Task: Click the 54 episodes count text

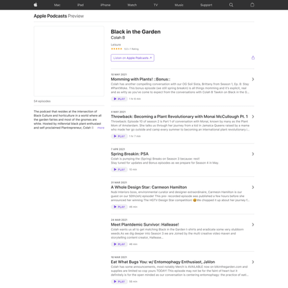Action: point(42,101)
